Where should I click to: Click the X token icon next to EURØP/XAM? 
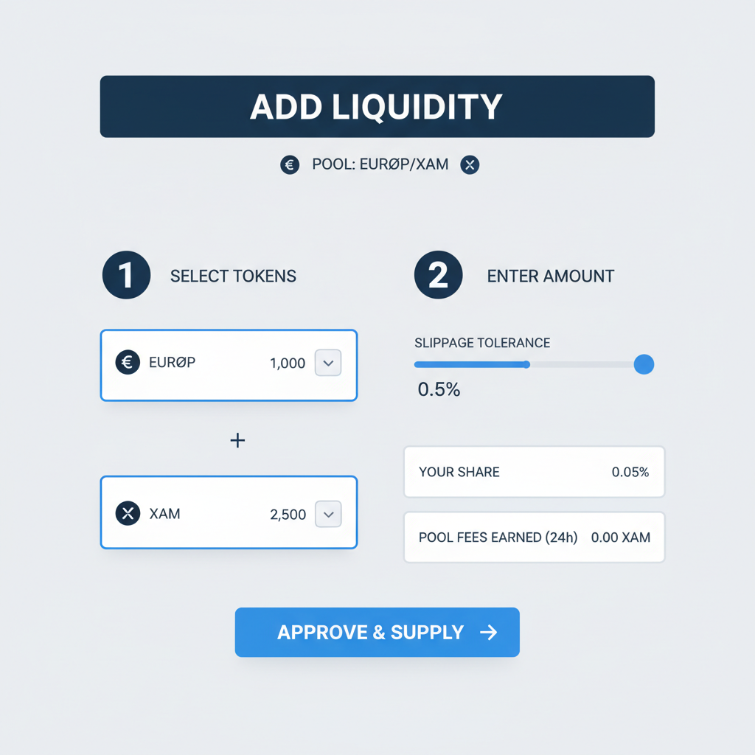coord(470,164)
